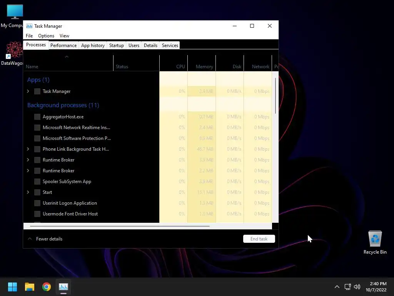Click the Background processes (11) heading

tap(63, 105)
